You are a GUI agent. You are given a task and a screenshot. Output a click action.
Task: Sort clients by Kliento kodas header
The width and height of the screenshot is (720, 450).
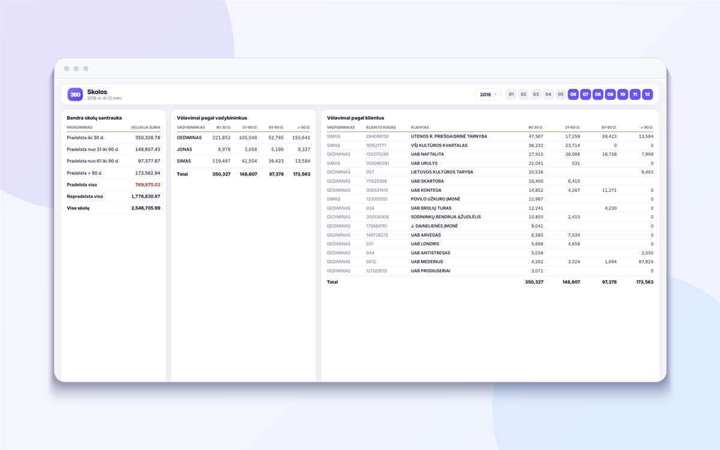tap(380, 127)
